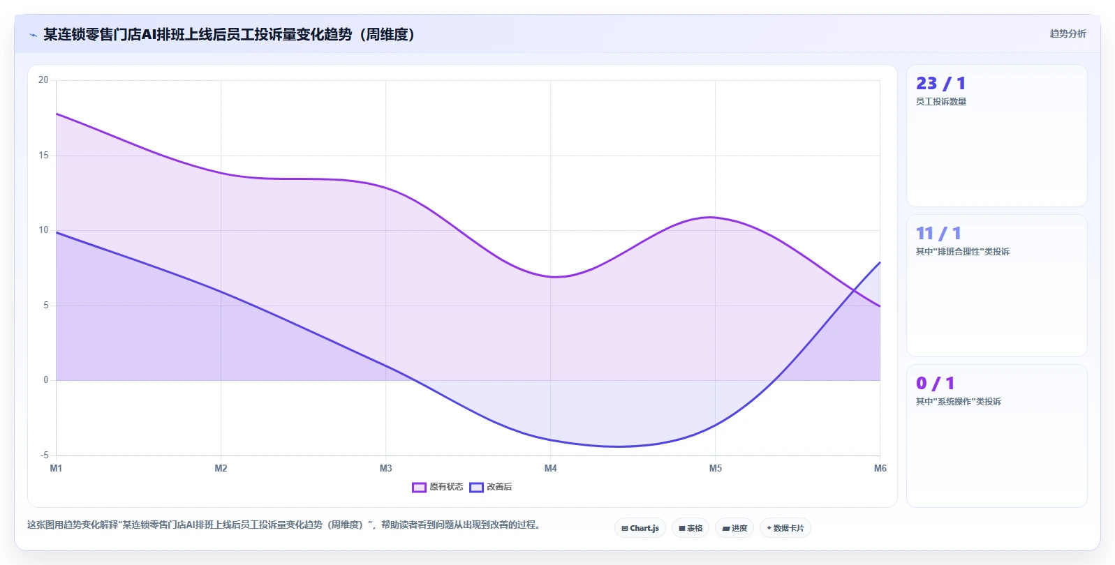Select the 0 / 1 系统操作 card
The height and width of the screenshot is (565, 1115).
(x=996, y=435)
